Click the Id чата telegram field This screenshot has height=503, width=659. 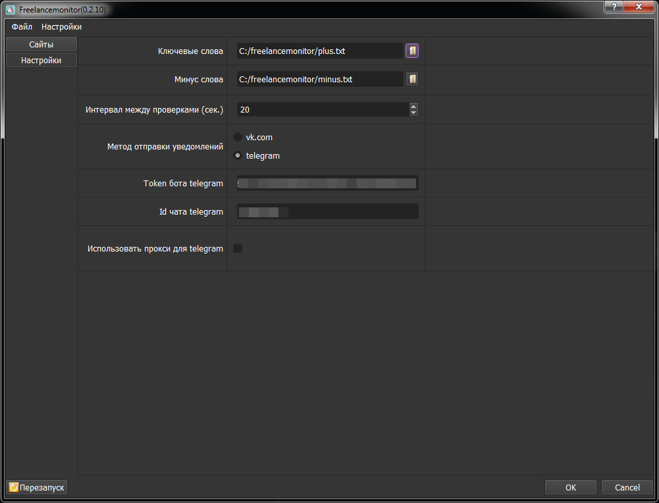327,211
